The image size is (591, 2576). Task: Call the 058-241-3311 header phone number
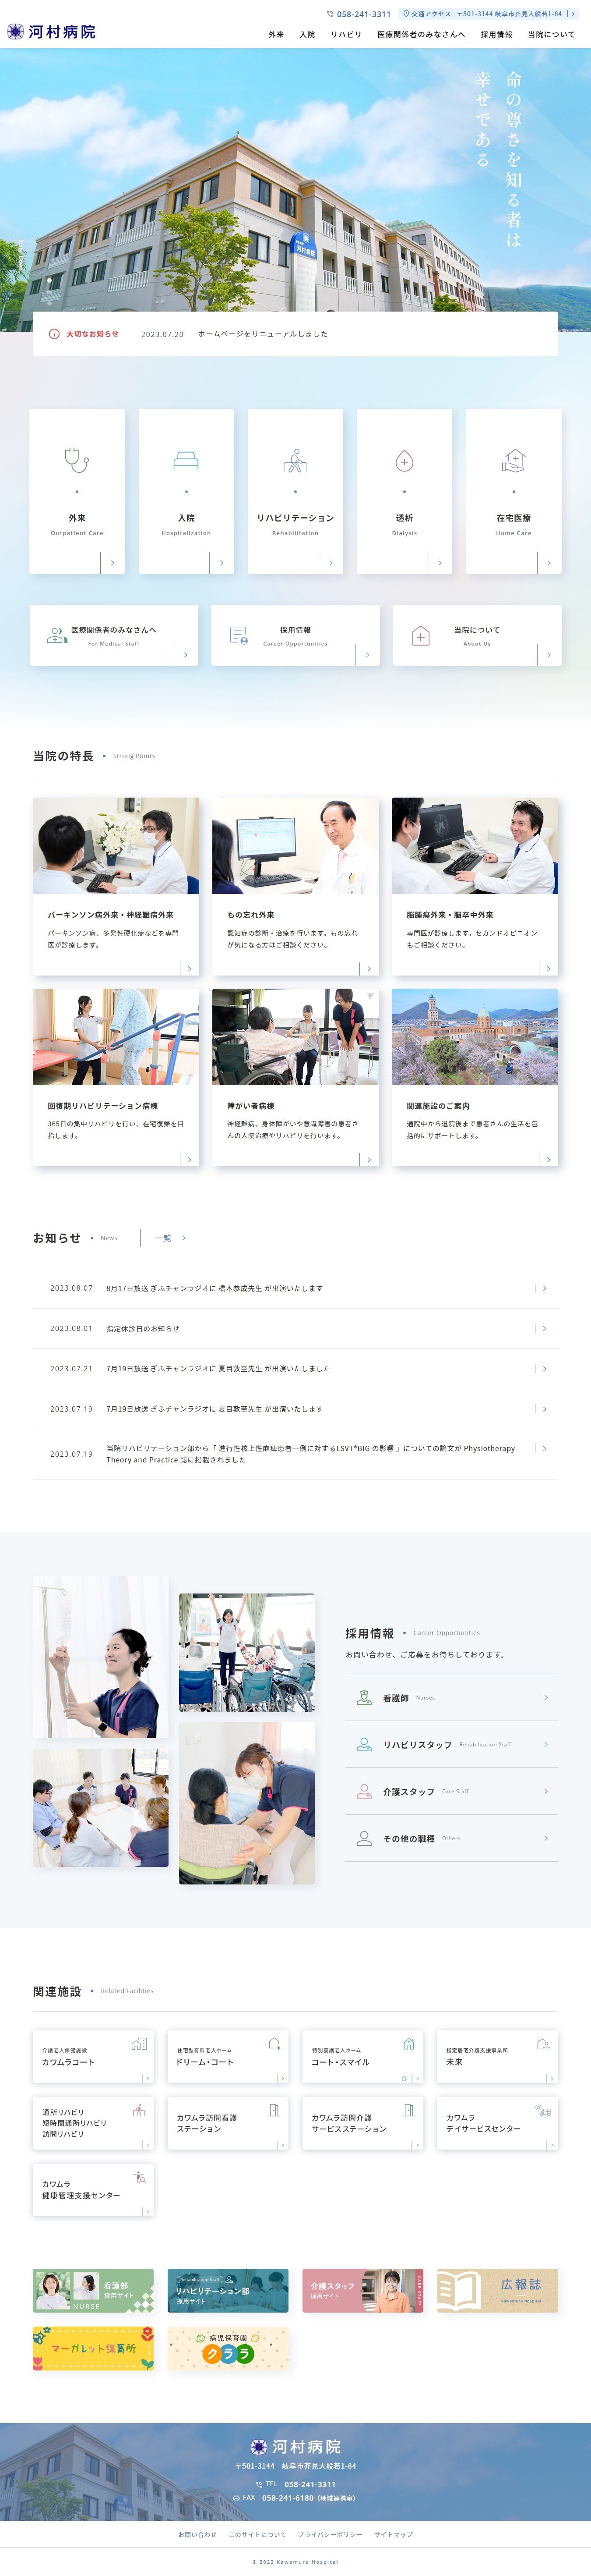click(359, 14)
